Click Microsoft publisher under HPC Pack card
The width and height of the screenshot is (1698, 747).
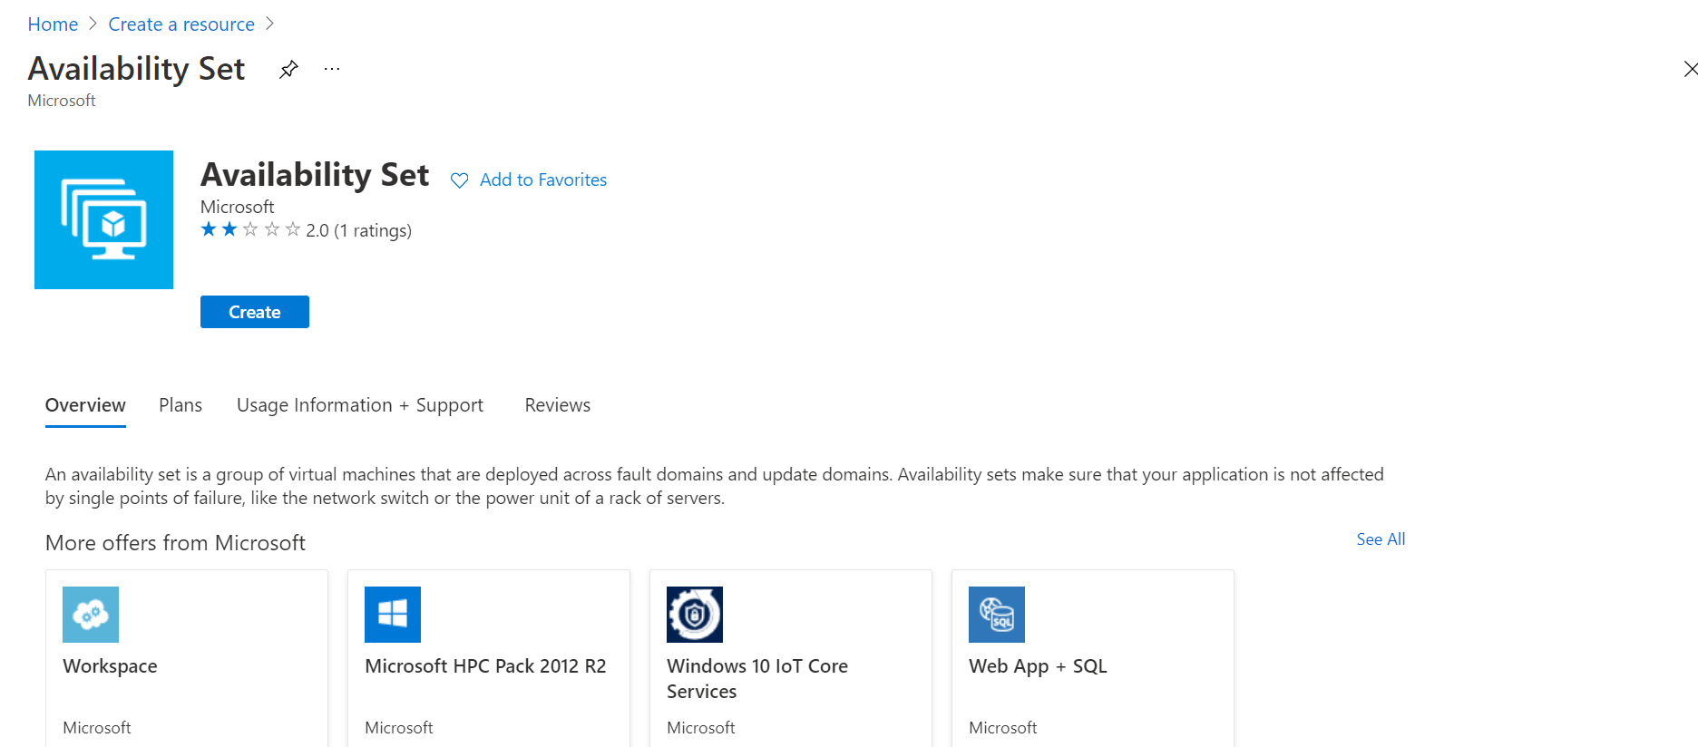[x=399, y=728]
